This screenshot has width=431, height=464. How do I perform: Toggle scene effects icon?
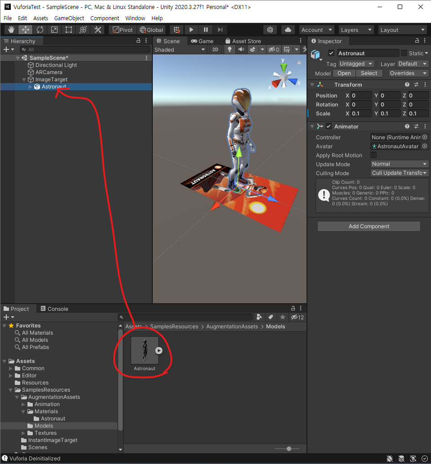[253, 49]
